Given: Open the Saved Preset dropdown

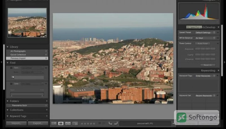Looking at the screenshot, I should coord(205,33).
